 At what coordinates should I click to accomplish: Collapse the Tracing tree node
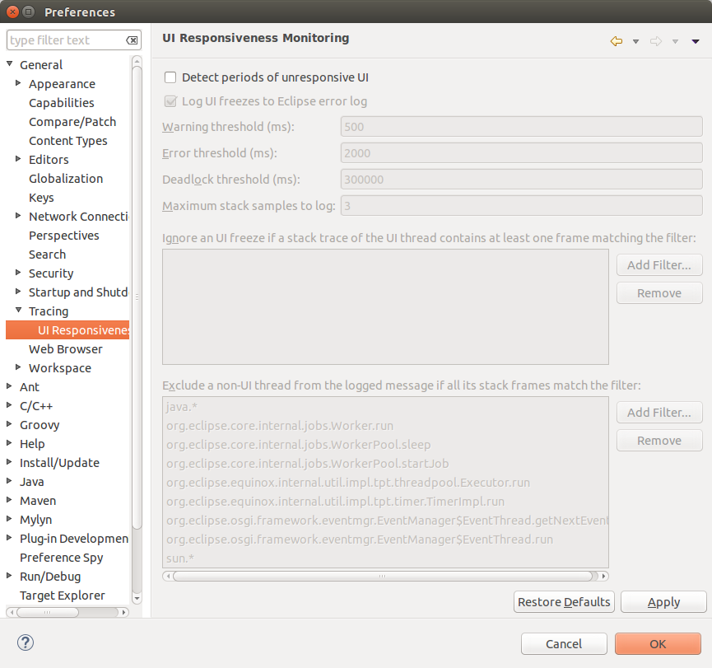(19, 311)
